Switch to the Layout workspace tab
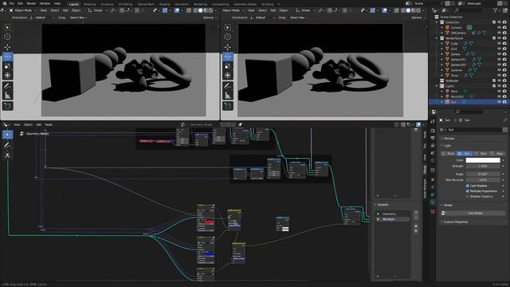510x287 pixels. click(x=73, y=4)
